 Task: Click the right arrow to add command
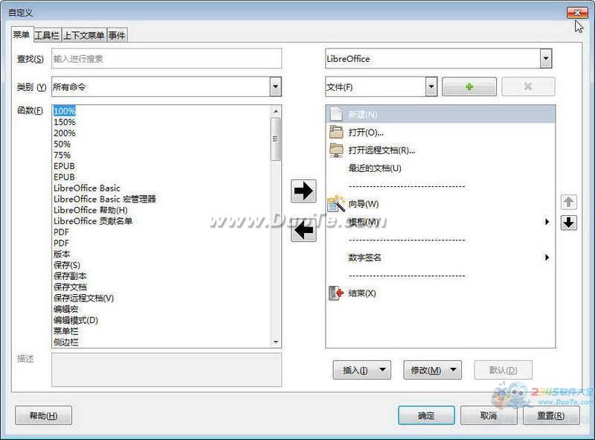coord(303,191)
